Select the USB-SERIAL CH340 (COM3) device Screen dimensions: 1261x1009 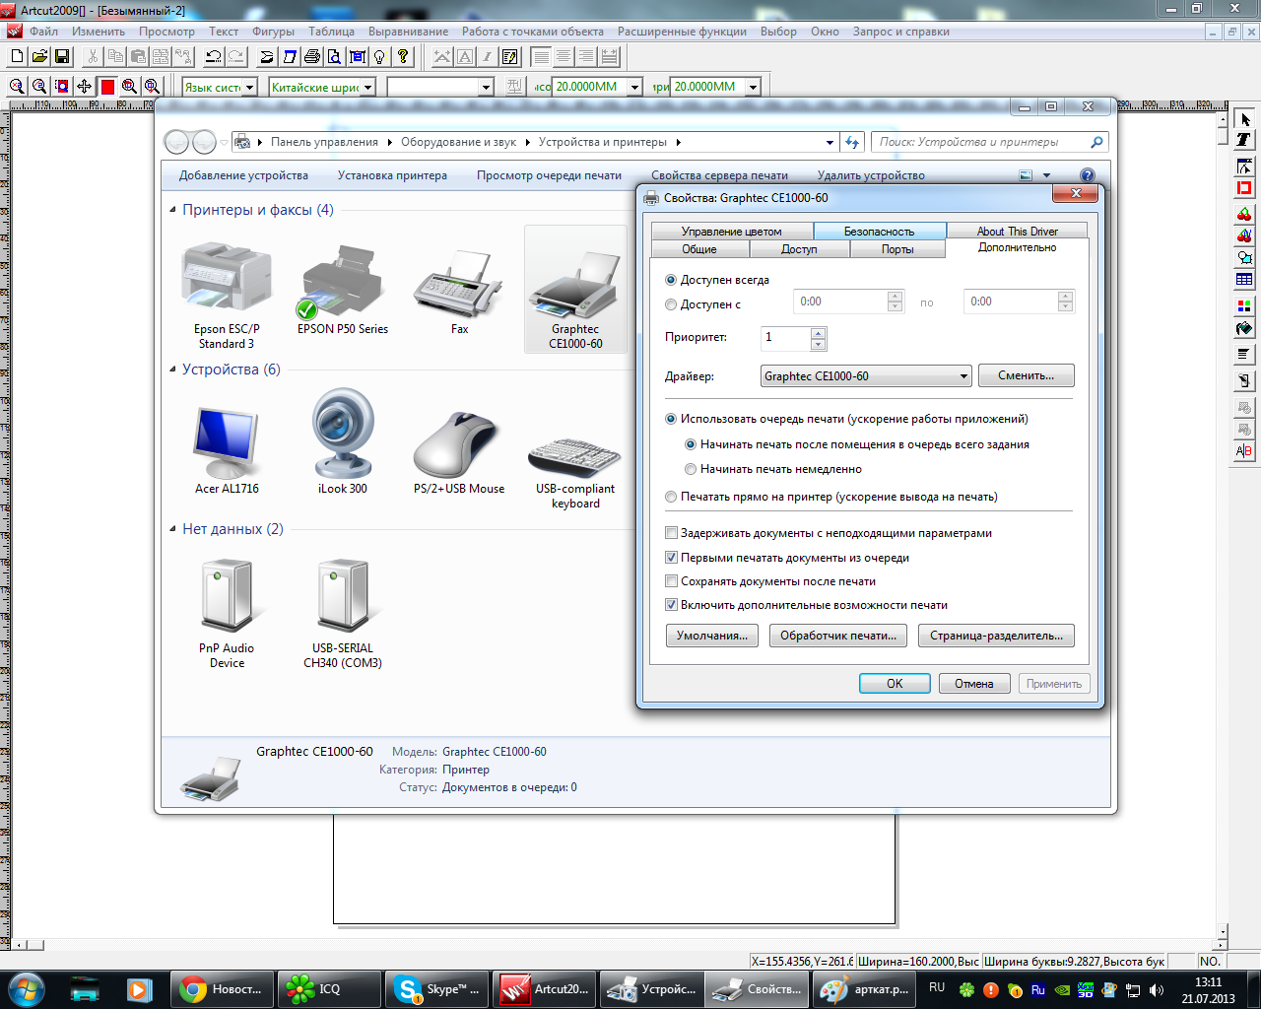pyautogui.click(x=343, y=613)
